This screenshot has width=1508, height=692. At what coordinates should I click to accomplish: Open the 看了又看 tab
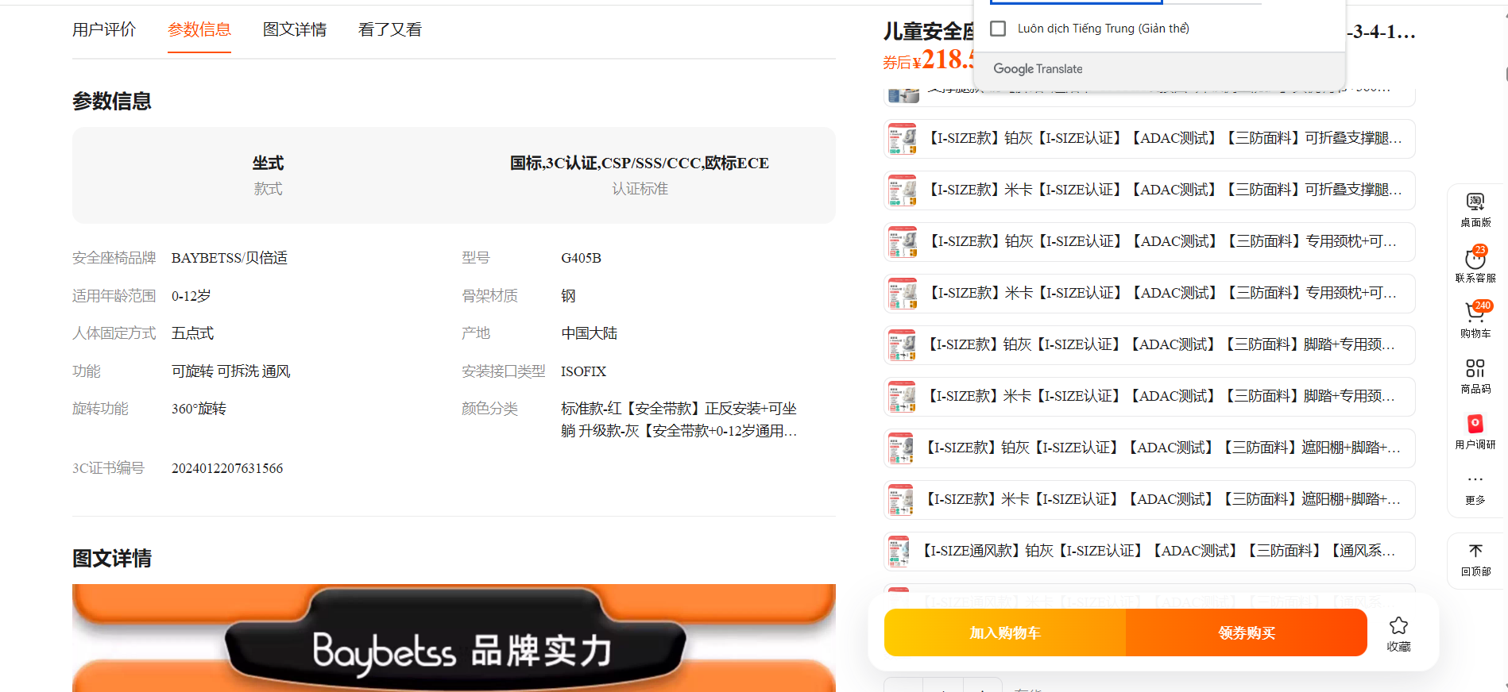coord(390,30)
